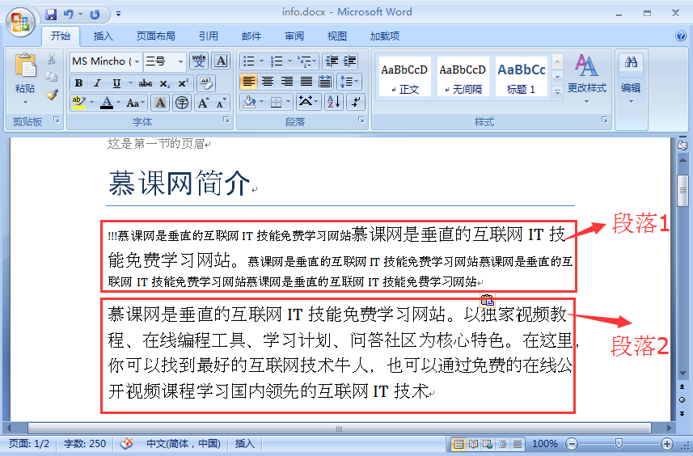693x456 pixels.
Task: Undo the last action
Action: tap(69, 15)
